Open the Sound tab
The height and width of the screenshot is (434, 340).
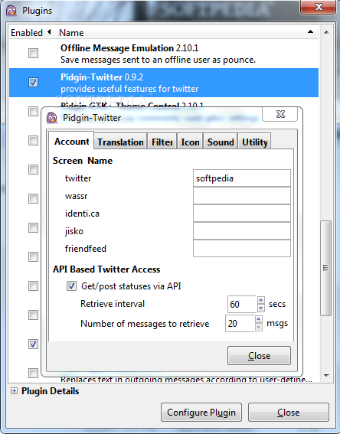[x=221, y=142]
